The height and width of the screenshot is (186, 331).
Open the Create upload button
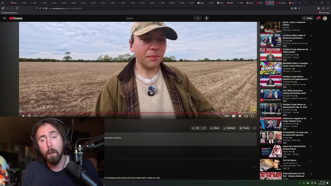tap(307, 18)
